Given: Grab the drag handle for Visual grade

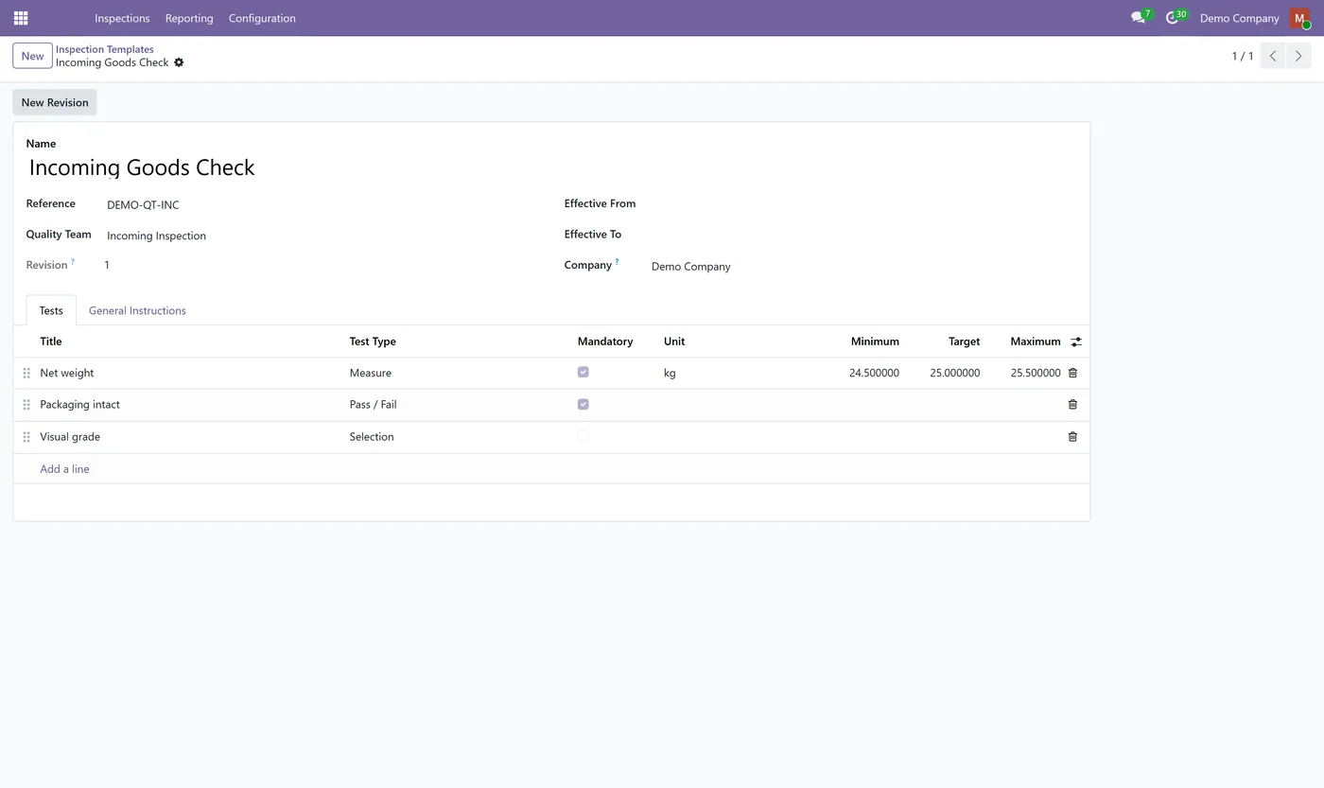Looking at the screenshot, I should tap(26, 437).
